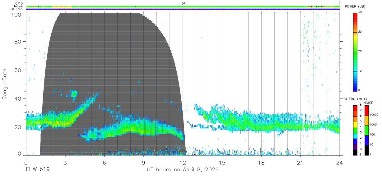Click the 40 label on POWER scale
This screenshot has width=382, height=176.
coord(360,12)
